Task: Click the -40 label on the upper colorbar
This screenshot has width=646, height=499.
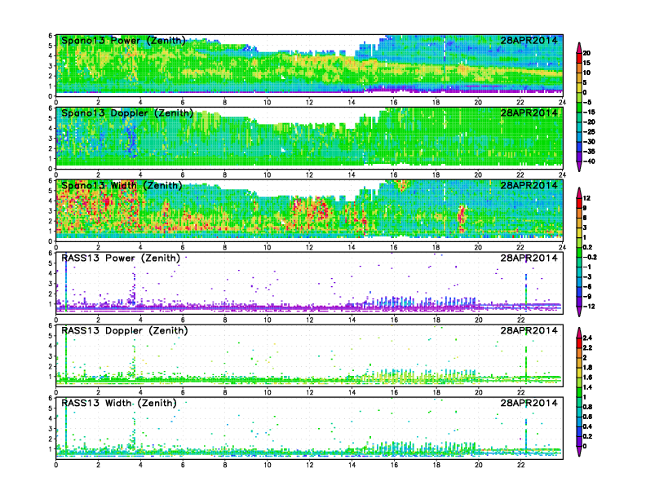Action: click(x=589, y=161)
